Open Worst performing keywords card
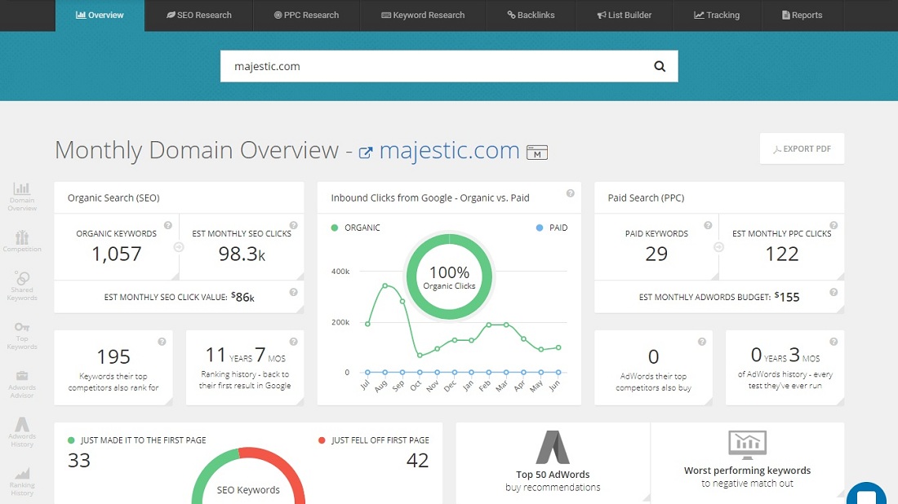Image resolution: width=898 pixels, height=504 pixels. [747, 462]
